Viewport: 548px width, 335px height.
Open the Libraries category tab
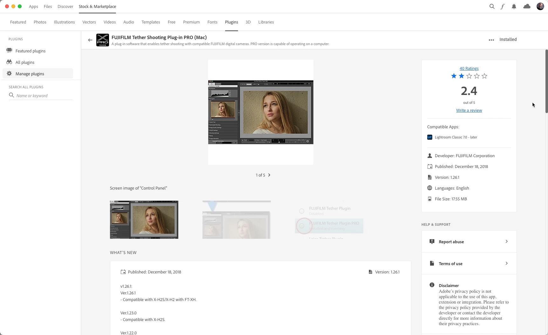tap(266, 22)
